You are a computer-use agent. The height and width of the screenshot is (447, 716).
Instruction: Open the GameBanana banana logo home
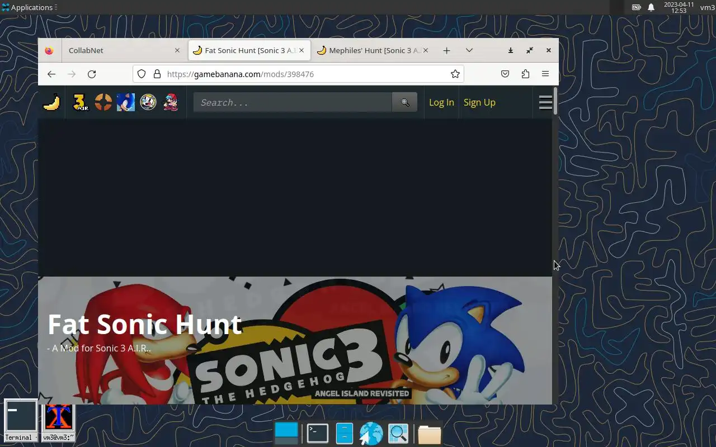[51, 102]
